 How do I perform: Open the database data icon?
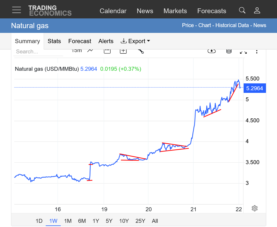[229, 51]
